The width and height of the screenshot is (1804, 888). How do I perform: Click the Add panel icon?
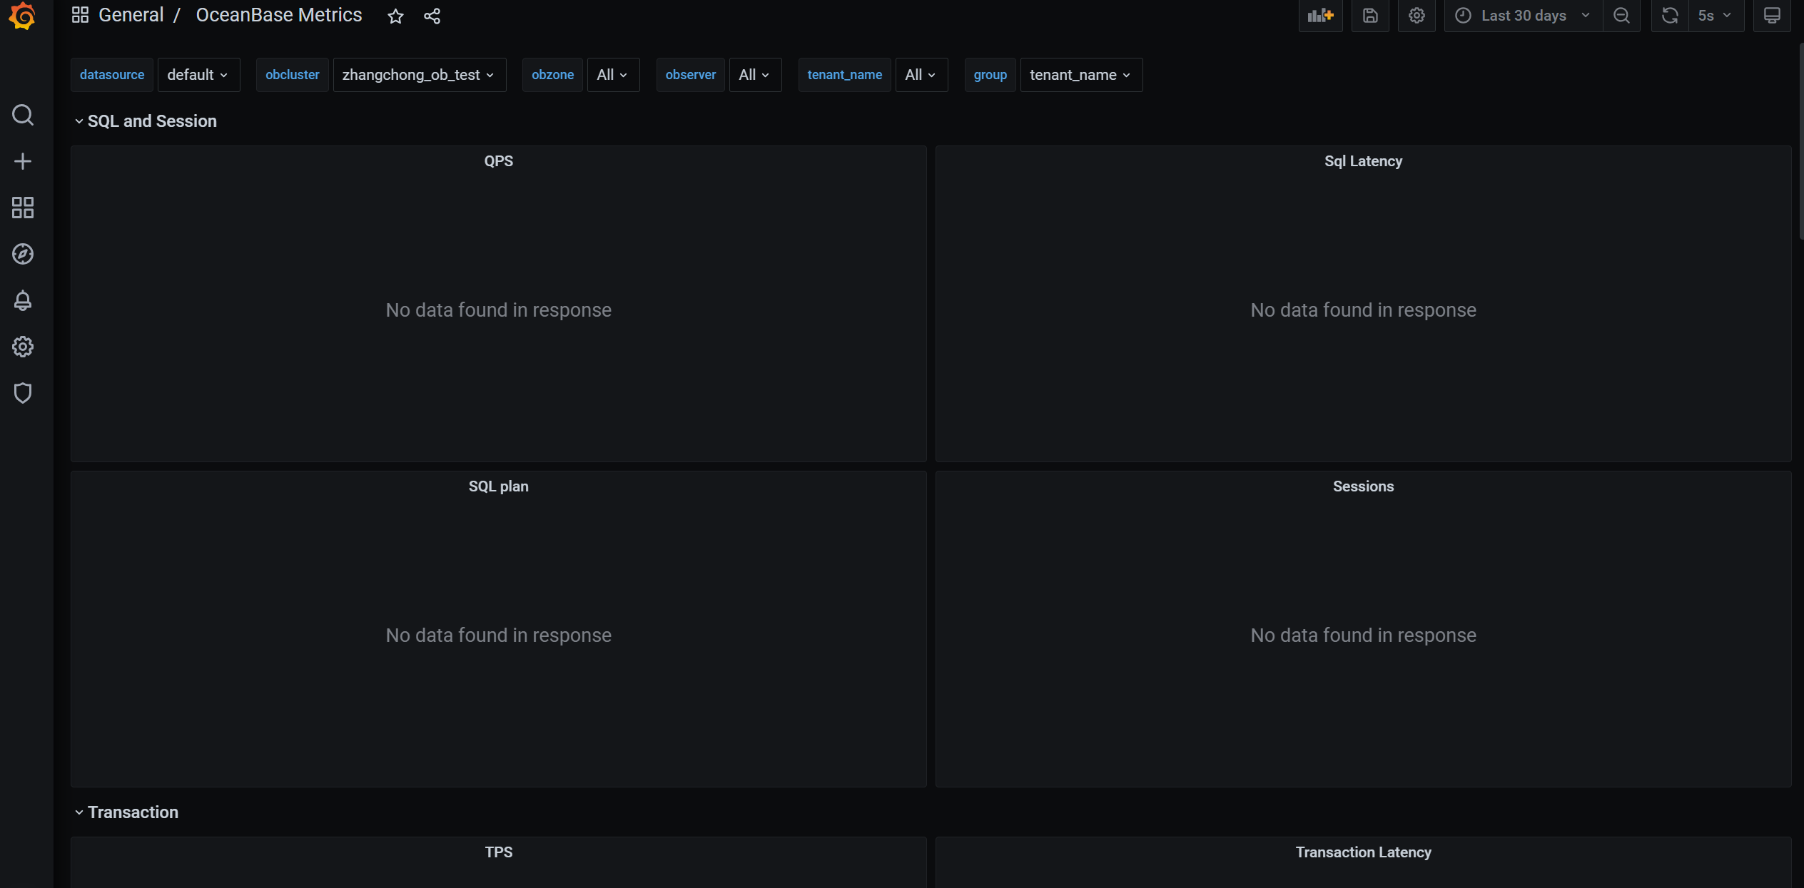pos(1320,16)
